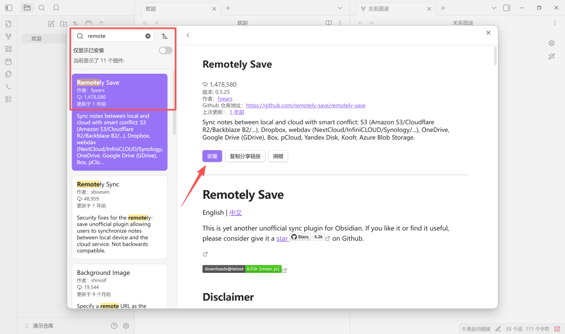
Task: Click downloads@latest badge in readme
Action: (x=242, y=269)
